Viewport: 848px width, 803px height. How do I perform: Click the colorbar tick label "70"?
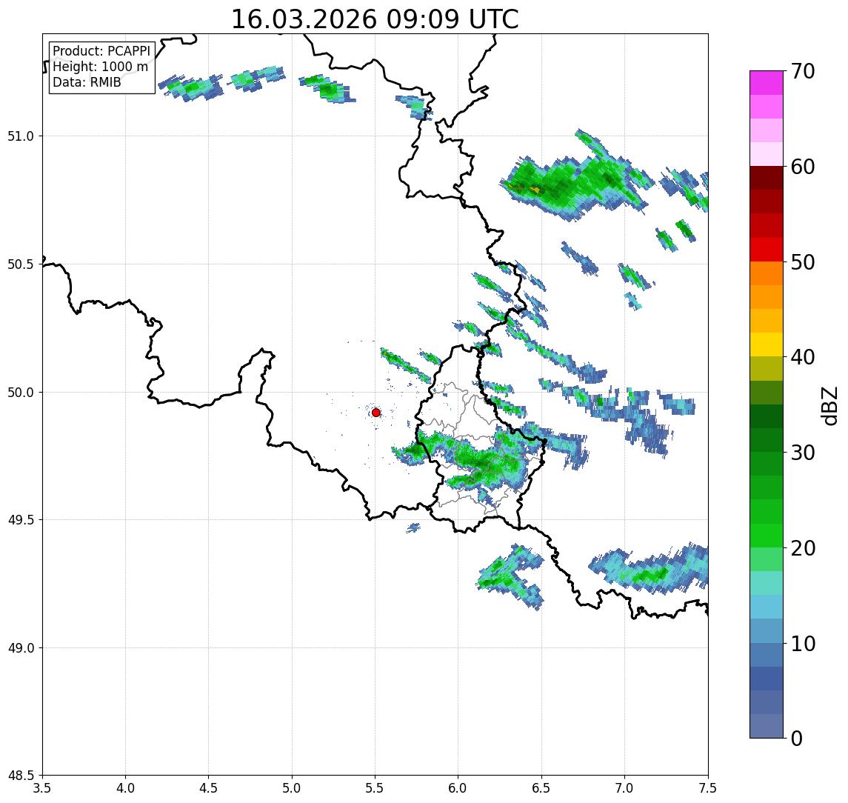(x=803, y=71)
